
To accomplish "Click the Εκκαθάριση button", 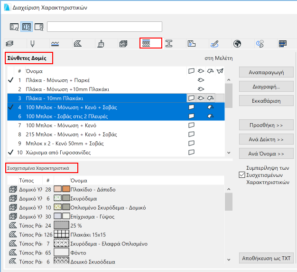I will (x=266, y=101).
